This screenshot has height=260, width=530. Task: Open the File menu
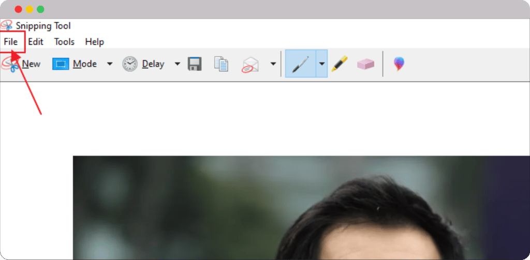(x=11, y=42)
